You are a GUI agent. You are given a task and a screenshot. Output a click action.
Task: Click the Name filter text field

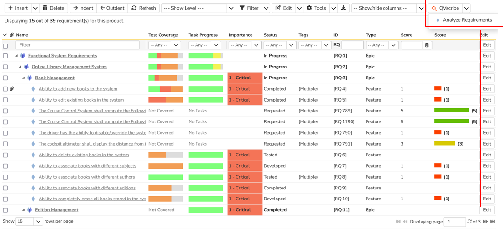[x=77, y=45]
